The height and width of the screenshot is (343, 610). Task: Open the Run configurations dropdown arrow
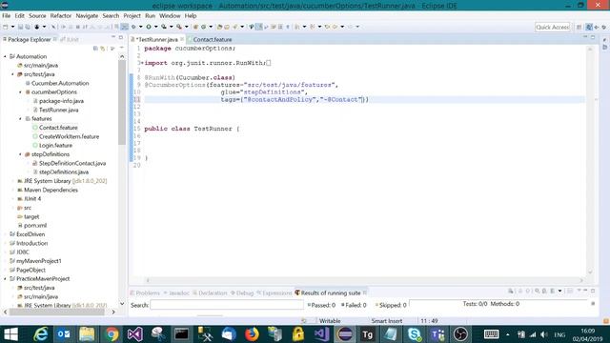pos(155,27)
